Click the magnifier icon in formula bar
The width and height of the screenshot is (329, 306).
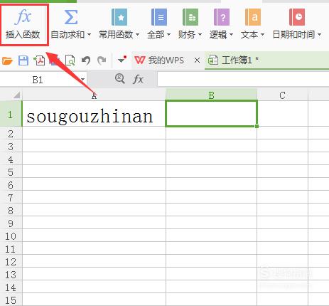tap(120, 79)
